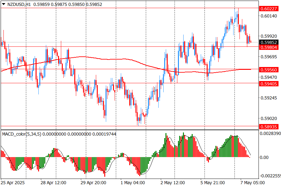Select the 0.59560 red level label
The image size is (281, 187).
click(x=268, y=70)
